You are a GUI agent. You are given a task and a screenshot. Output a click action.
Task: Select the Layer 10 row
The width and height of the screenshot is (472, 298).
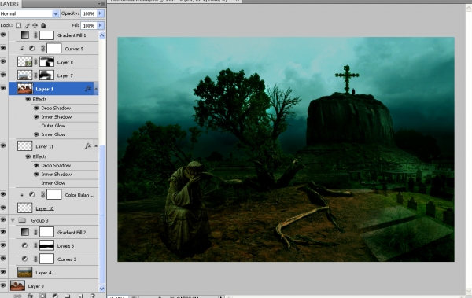[53, 208]
